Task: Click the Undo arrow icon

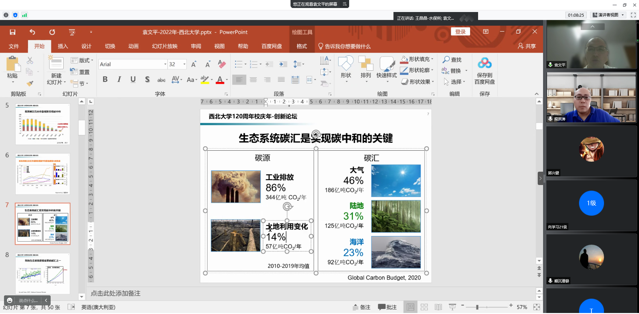Action: 32,32
